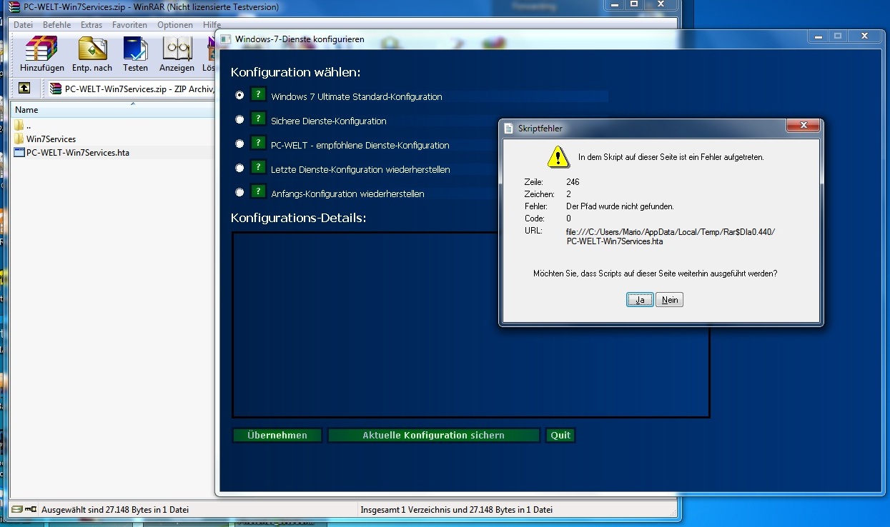Select Sichere Dienste-Konfiguration radio button
890x527 pixels.
point(239,119)
